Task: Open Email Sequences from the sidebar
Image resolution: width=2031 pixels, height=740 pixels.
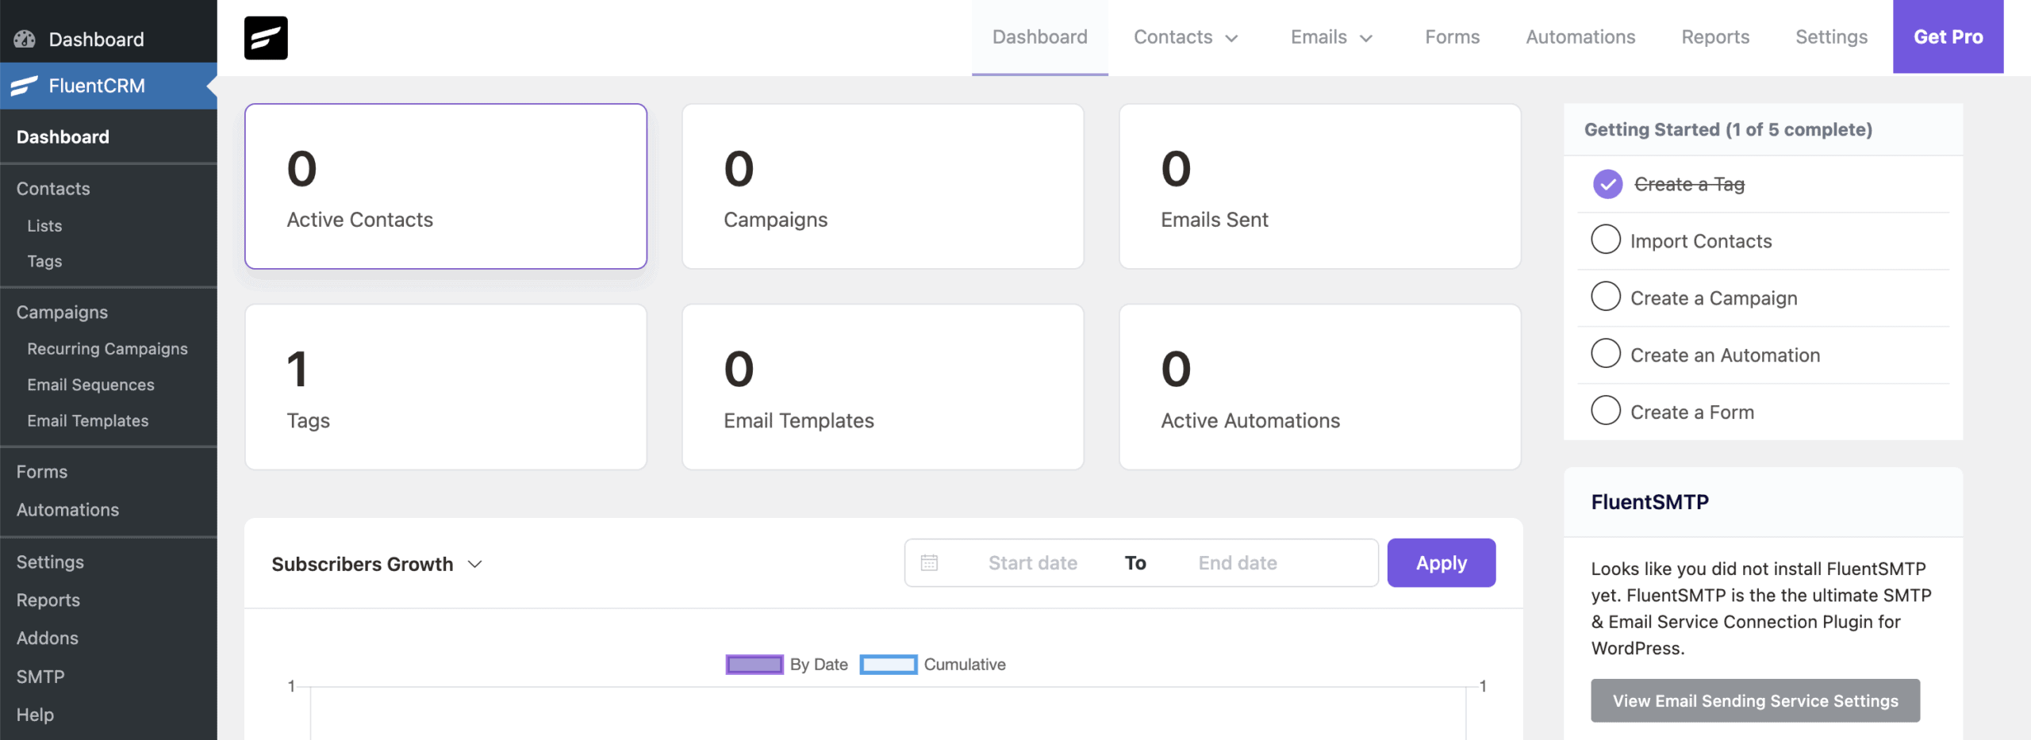Action: click(x=90, y=385)
